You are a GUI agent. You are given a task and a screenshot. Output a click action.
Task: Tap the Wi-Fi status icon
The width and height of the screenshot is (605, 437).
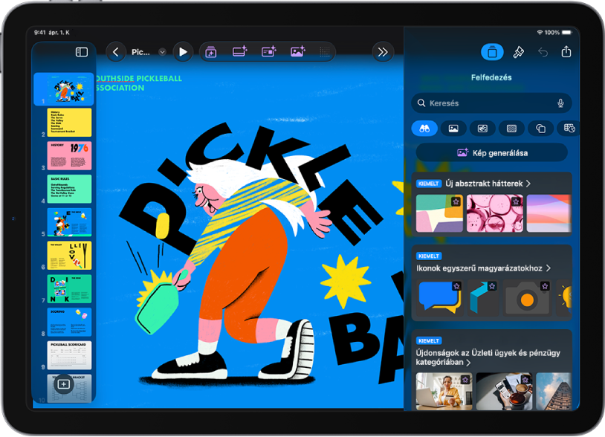(x=540, y=33)
